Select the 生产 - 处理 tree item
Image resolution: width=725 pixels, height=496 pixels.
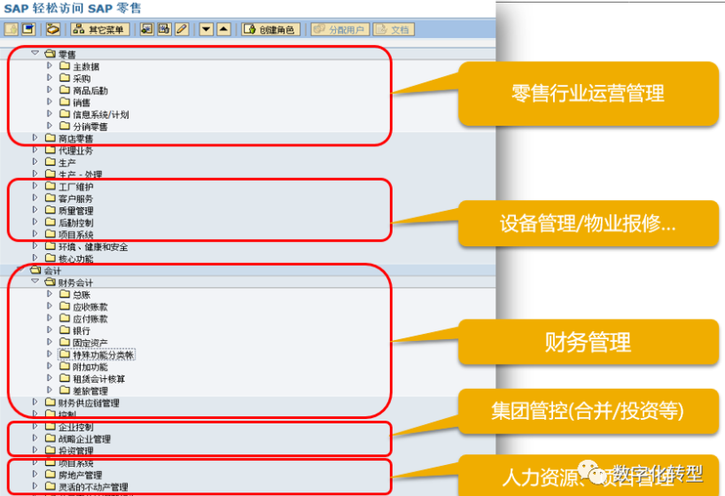(81, 174)
